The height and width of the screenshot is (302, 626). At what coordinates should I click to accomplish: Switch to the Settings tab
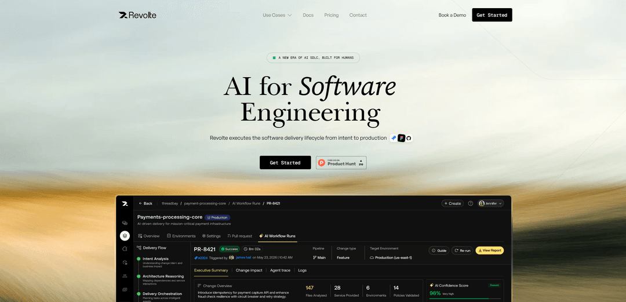click(211, 236)
